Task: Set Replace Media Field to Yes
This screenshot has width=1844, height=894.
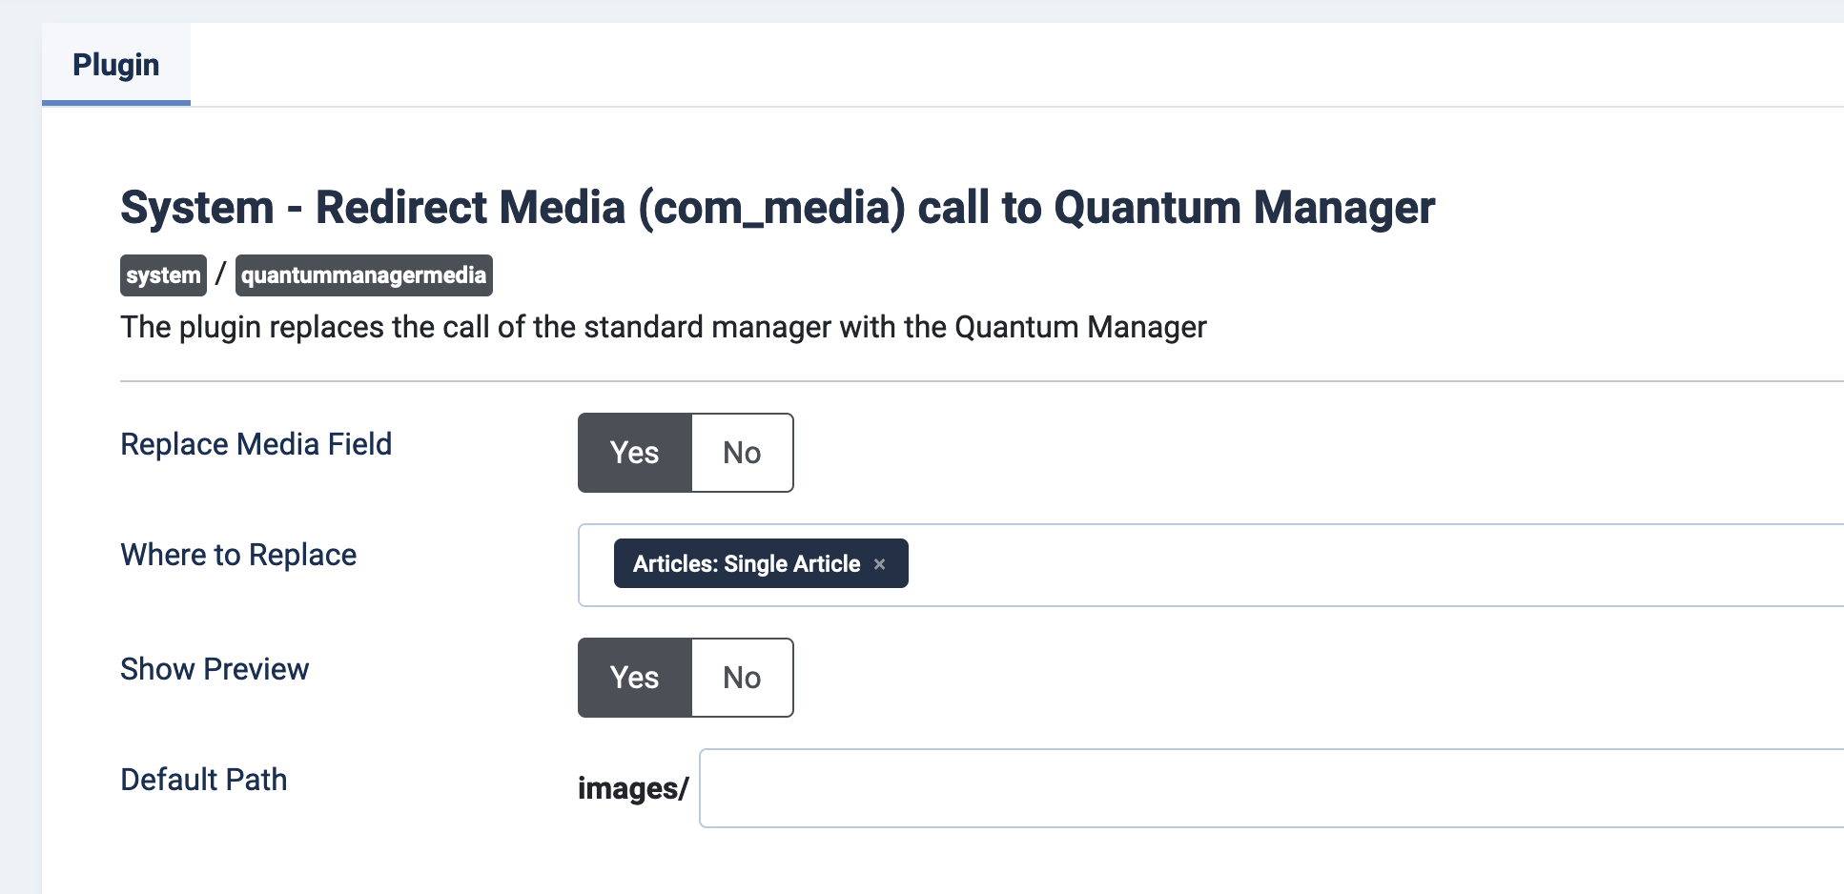Action: pos(634,453)
